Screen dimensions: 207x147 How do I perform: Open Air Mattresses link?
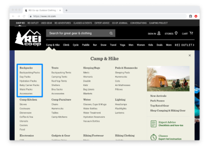point(122,85)
